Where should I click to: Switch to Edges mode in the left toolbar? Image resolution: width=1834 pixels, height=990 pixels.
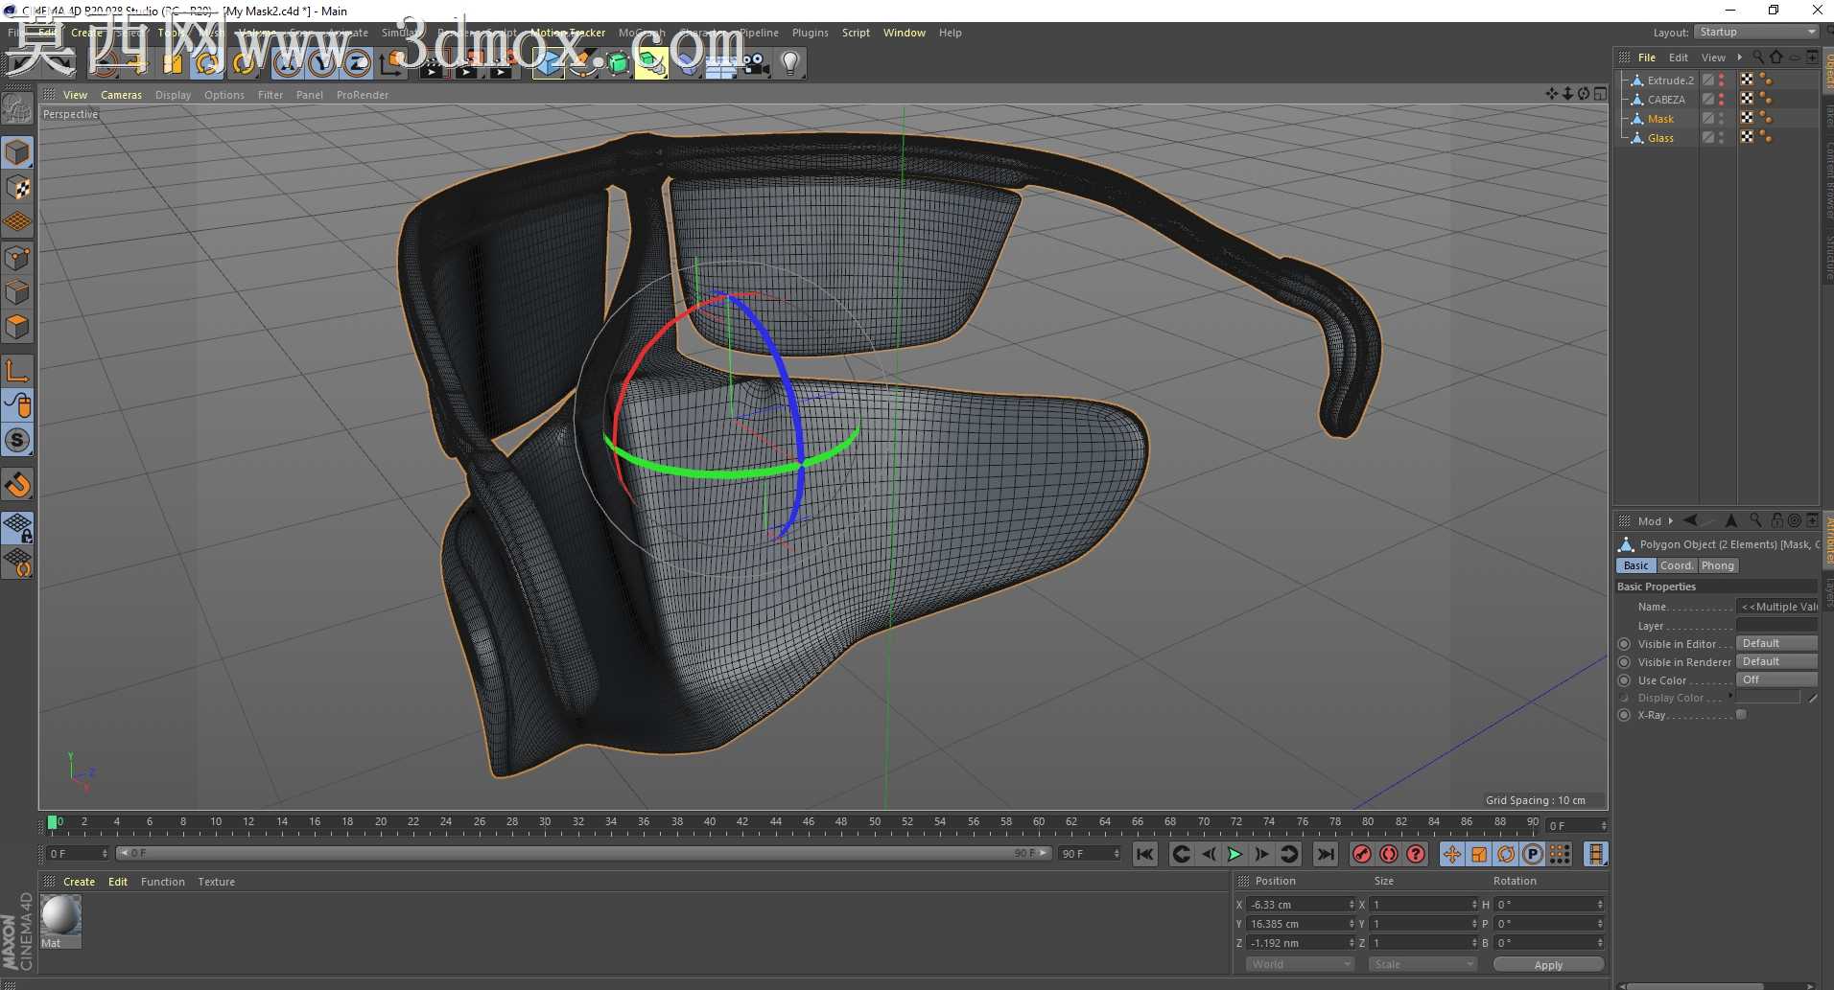(17, 291)
